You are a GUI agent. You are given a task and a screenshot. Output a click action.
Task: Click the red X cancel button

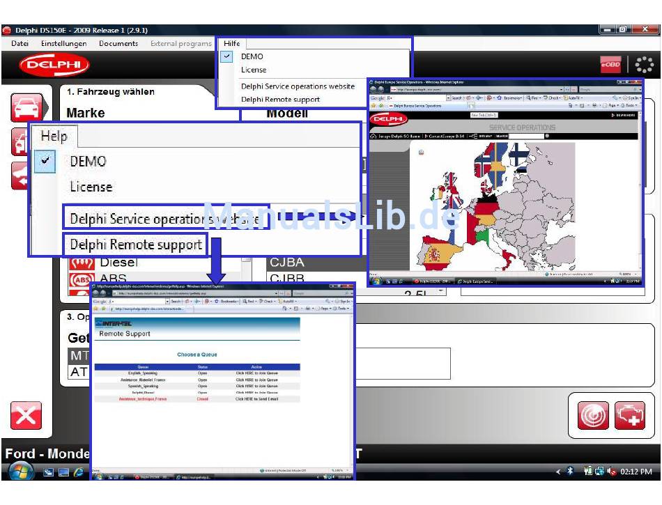[x=26, y=415]
